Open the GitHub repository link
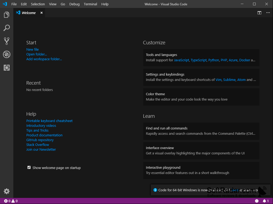The height and width of the screenshot is (204, 273). (x=40, y=140)
